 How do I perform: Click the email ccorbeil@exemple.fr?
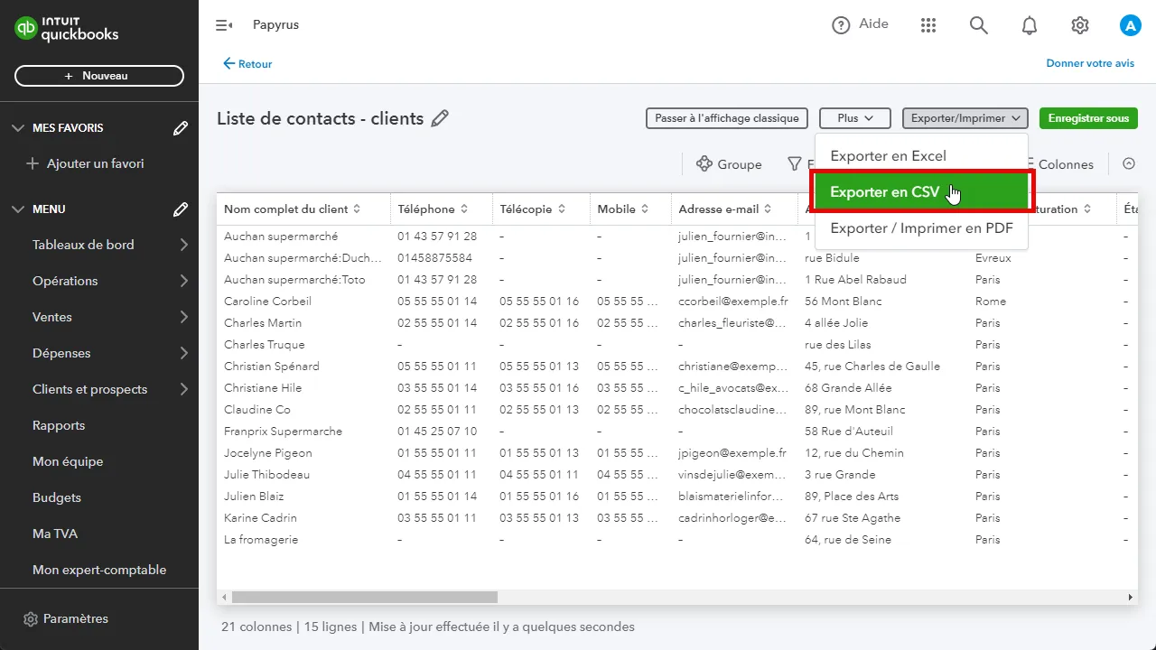[733, 302]
